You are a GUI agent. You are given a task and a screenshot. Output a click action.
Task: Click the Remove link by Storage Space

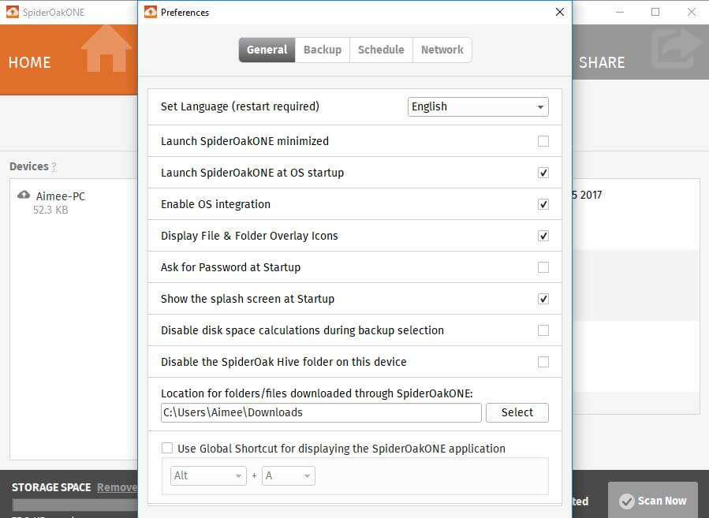pos(117,487)
